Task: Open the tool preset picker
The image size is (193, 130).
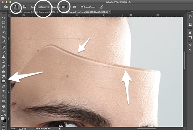Action: [7, 7]
